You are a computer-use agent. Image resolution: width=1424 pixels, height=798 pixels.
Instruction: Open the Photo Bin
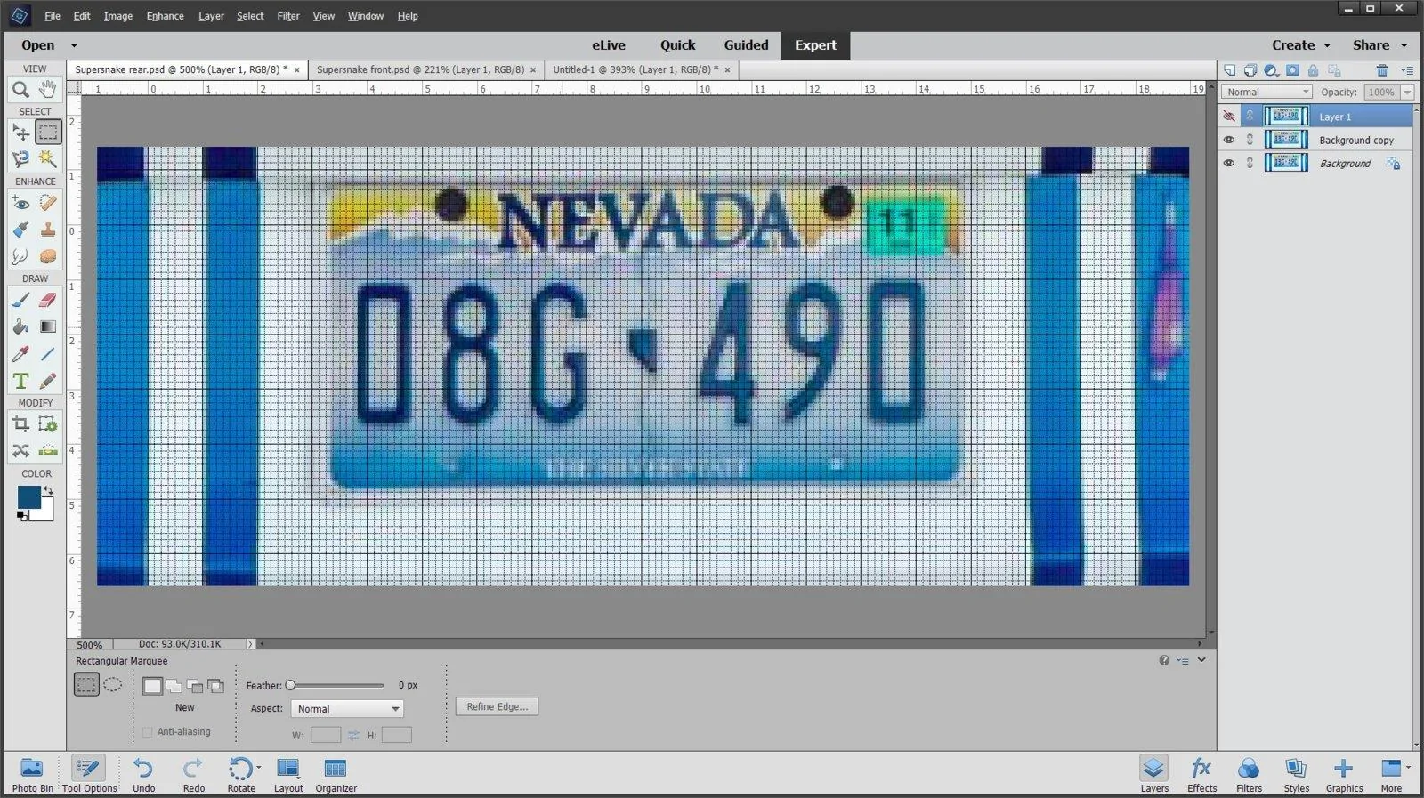(32, 775)
